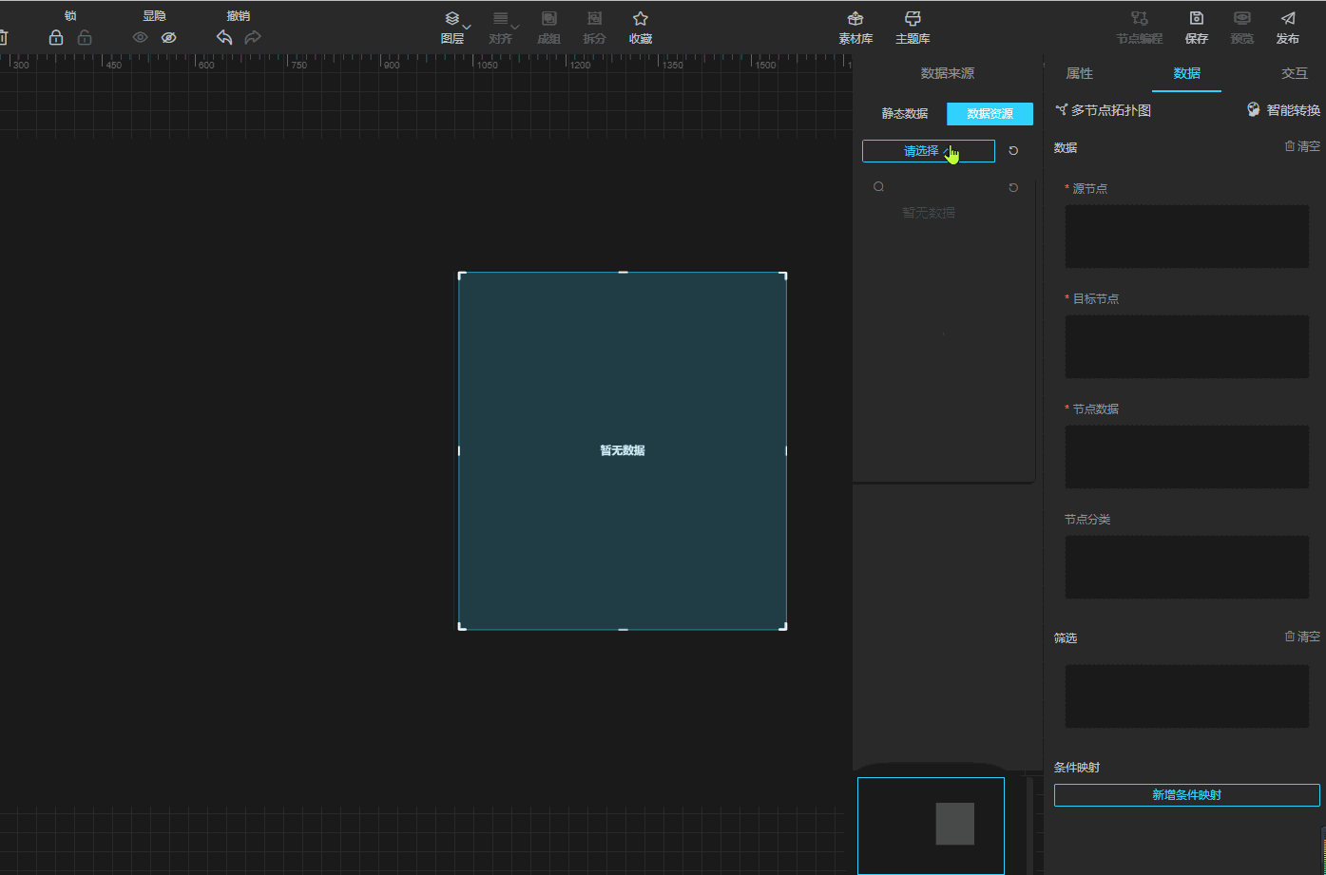Click the 智能转换 smart convert button
Screen dimensions: 1326x875
[x=1283, y=110]
